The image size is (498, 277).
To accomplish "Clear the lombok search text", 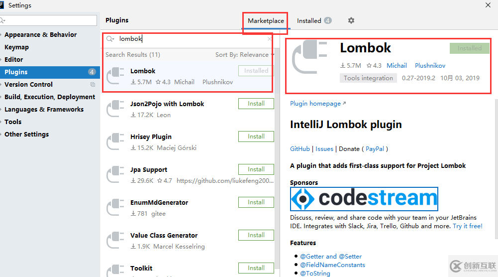I will tap(269, 39).
